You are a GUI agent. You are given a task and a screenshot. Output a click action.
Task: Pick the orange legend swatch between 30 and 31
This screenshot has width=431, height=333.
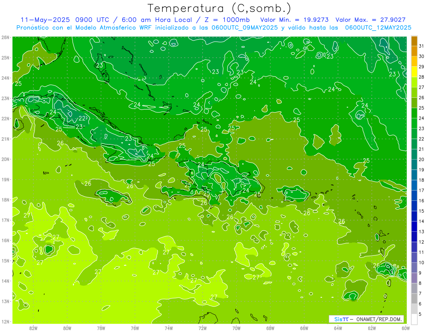click(414, 51)
